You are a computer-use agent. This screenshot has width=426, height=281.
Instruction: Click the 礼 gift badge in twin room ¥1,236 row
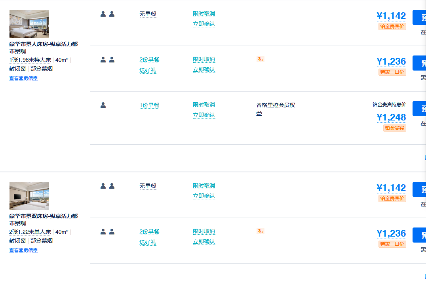[x=260, y=231]
